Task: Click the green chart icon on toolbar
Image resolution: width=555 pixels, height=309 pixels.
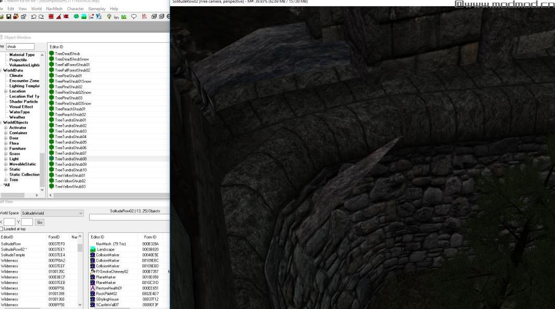Action: pyautogui.click(x=124, y=17)
